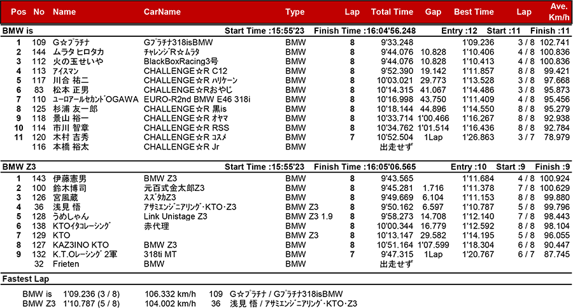573x308 pixels.
Task: Click car name BlackBoxRacing3号
Action: coord(181,61)
